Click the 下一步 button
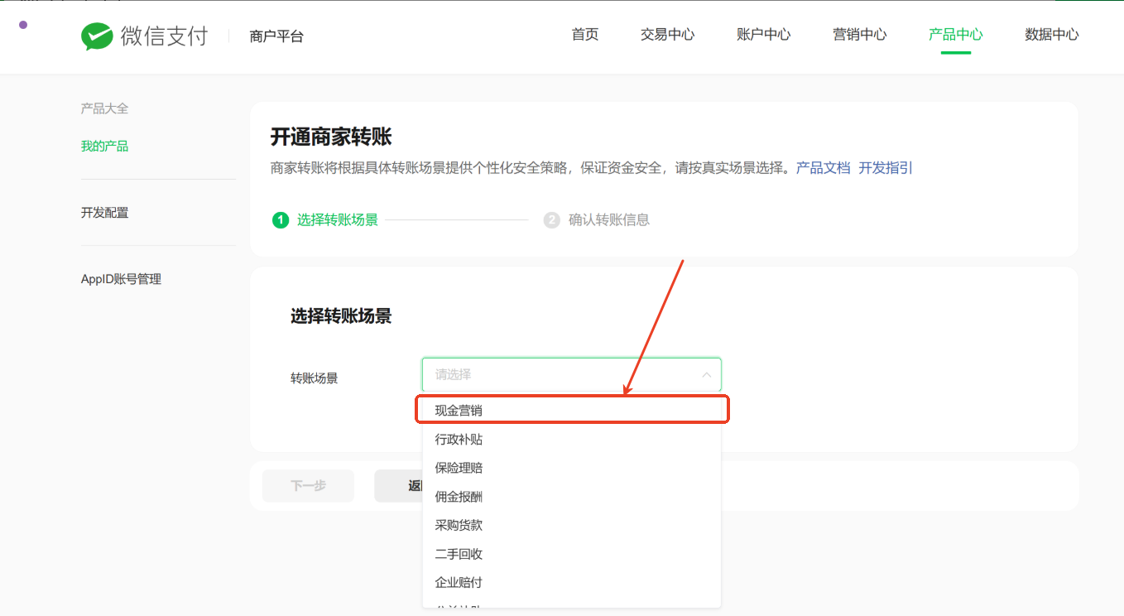 [308, 486]
